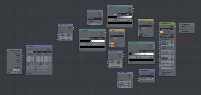201x95 pixels.
Task: Click the plus icon on ColorRamp with Pos 0.432
Action: pyautogui.click(x=81, y=38)
